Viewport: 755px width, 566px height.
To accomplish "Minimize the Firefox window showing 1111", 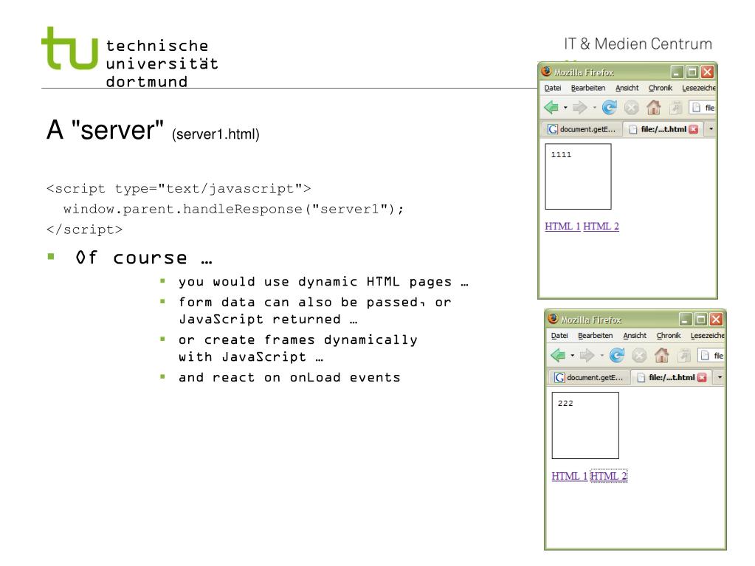I will (x=678, y=72).
